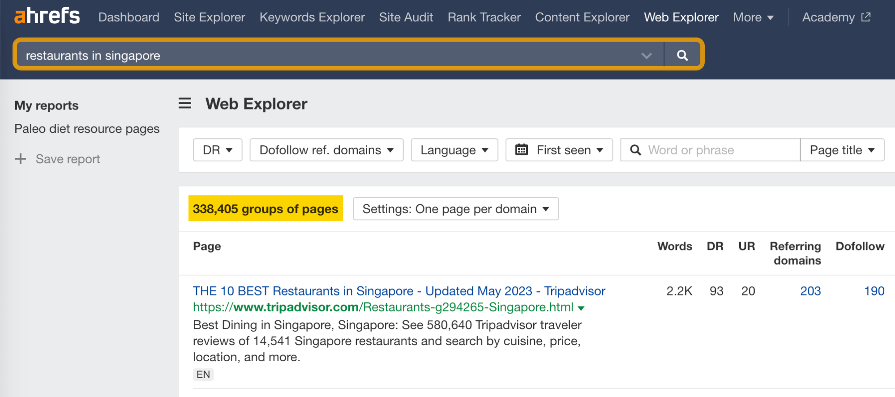Click the DR column header
The width and height of the screenshot is (895, 397).
[x=715, y=246]
